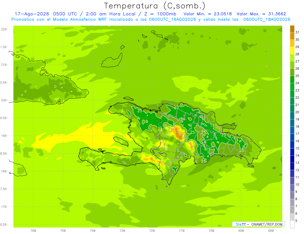Click the "22N" latitude axis label
Screen dimensions: 304x234
(x=4, y=29)
